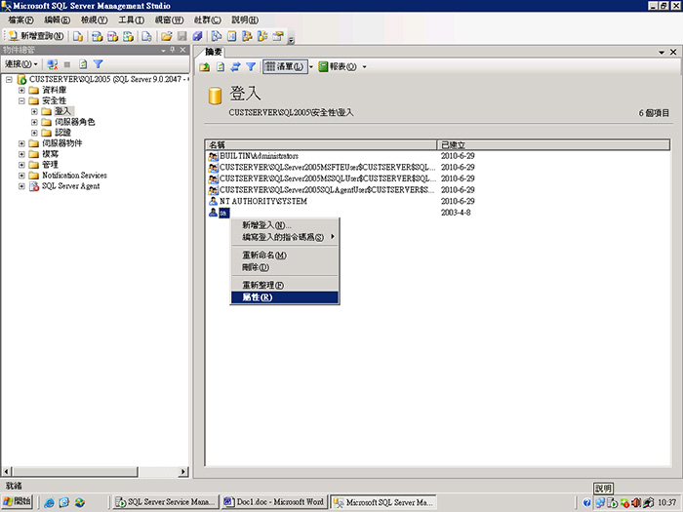Open the 檢視 (View) menu
This screenshot has height=512, width=683.
click(94, 20)
